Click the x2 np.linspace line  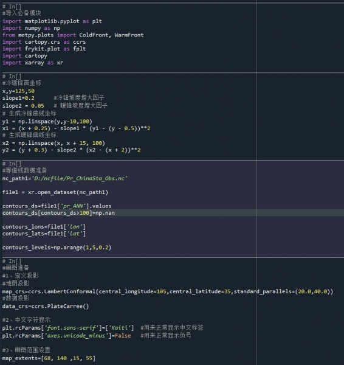[x=53, y=143]
